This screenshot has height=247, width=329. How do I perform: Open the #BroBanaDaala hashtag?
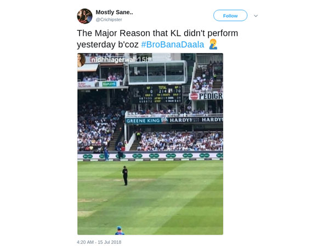tap(172, 44)
